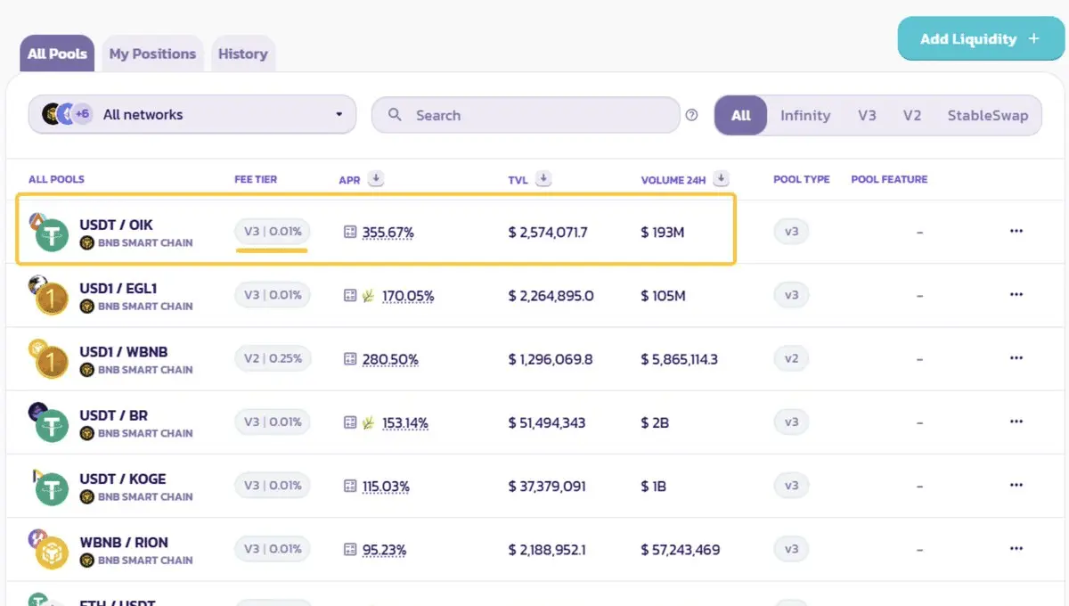
Task: Click the v3 pool type badge for WBNB / RION
Action: coord(791,549)
